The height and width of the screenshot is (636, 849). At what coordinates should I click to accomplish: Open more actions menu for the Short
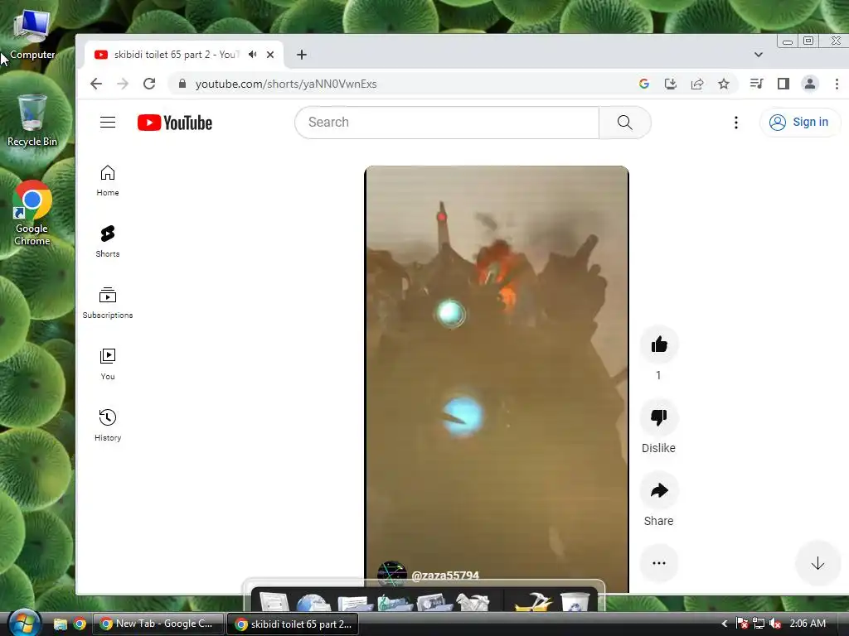pyautogui.click(x=659, y=563)
